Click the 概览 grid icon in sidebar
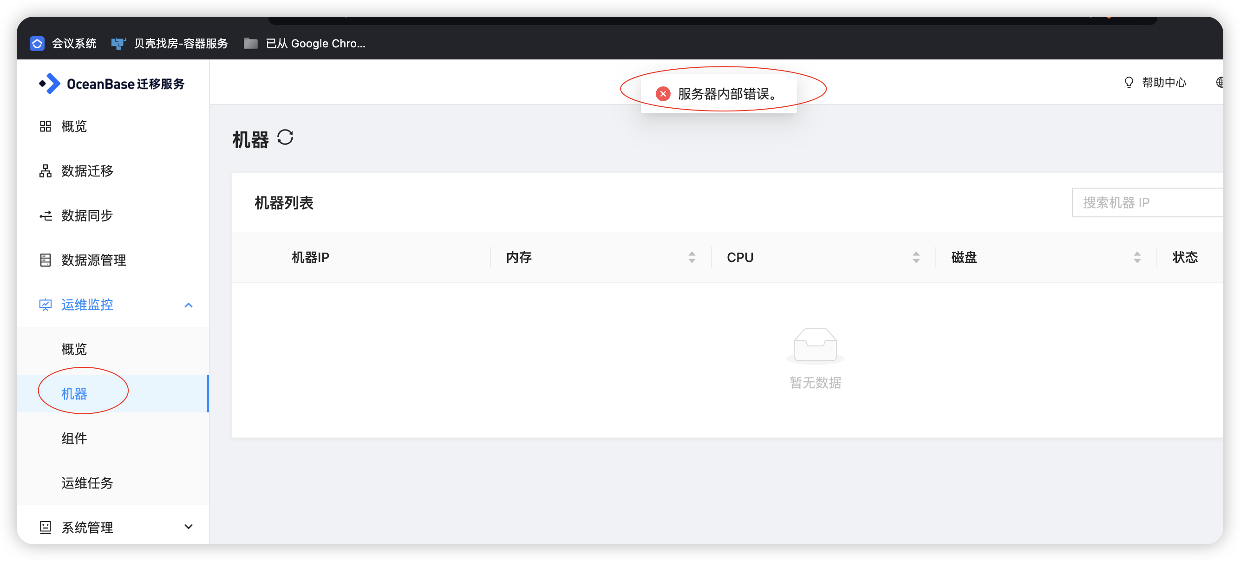This screenshot has width=1240, height=561. tap(45, 127)
